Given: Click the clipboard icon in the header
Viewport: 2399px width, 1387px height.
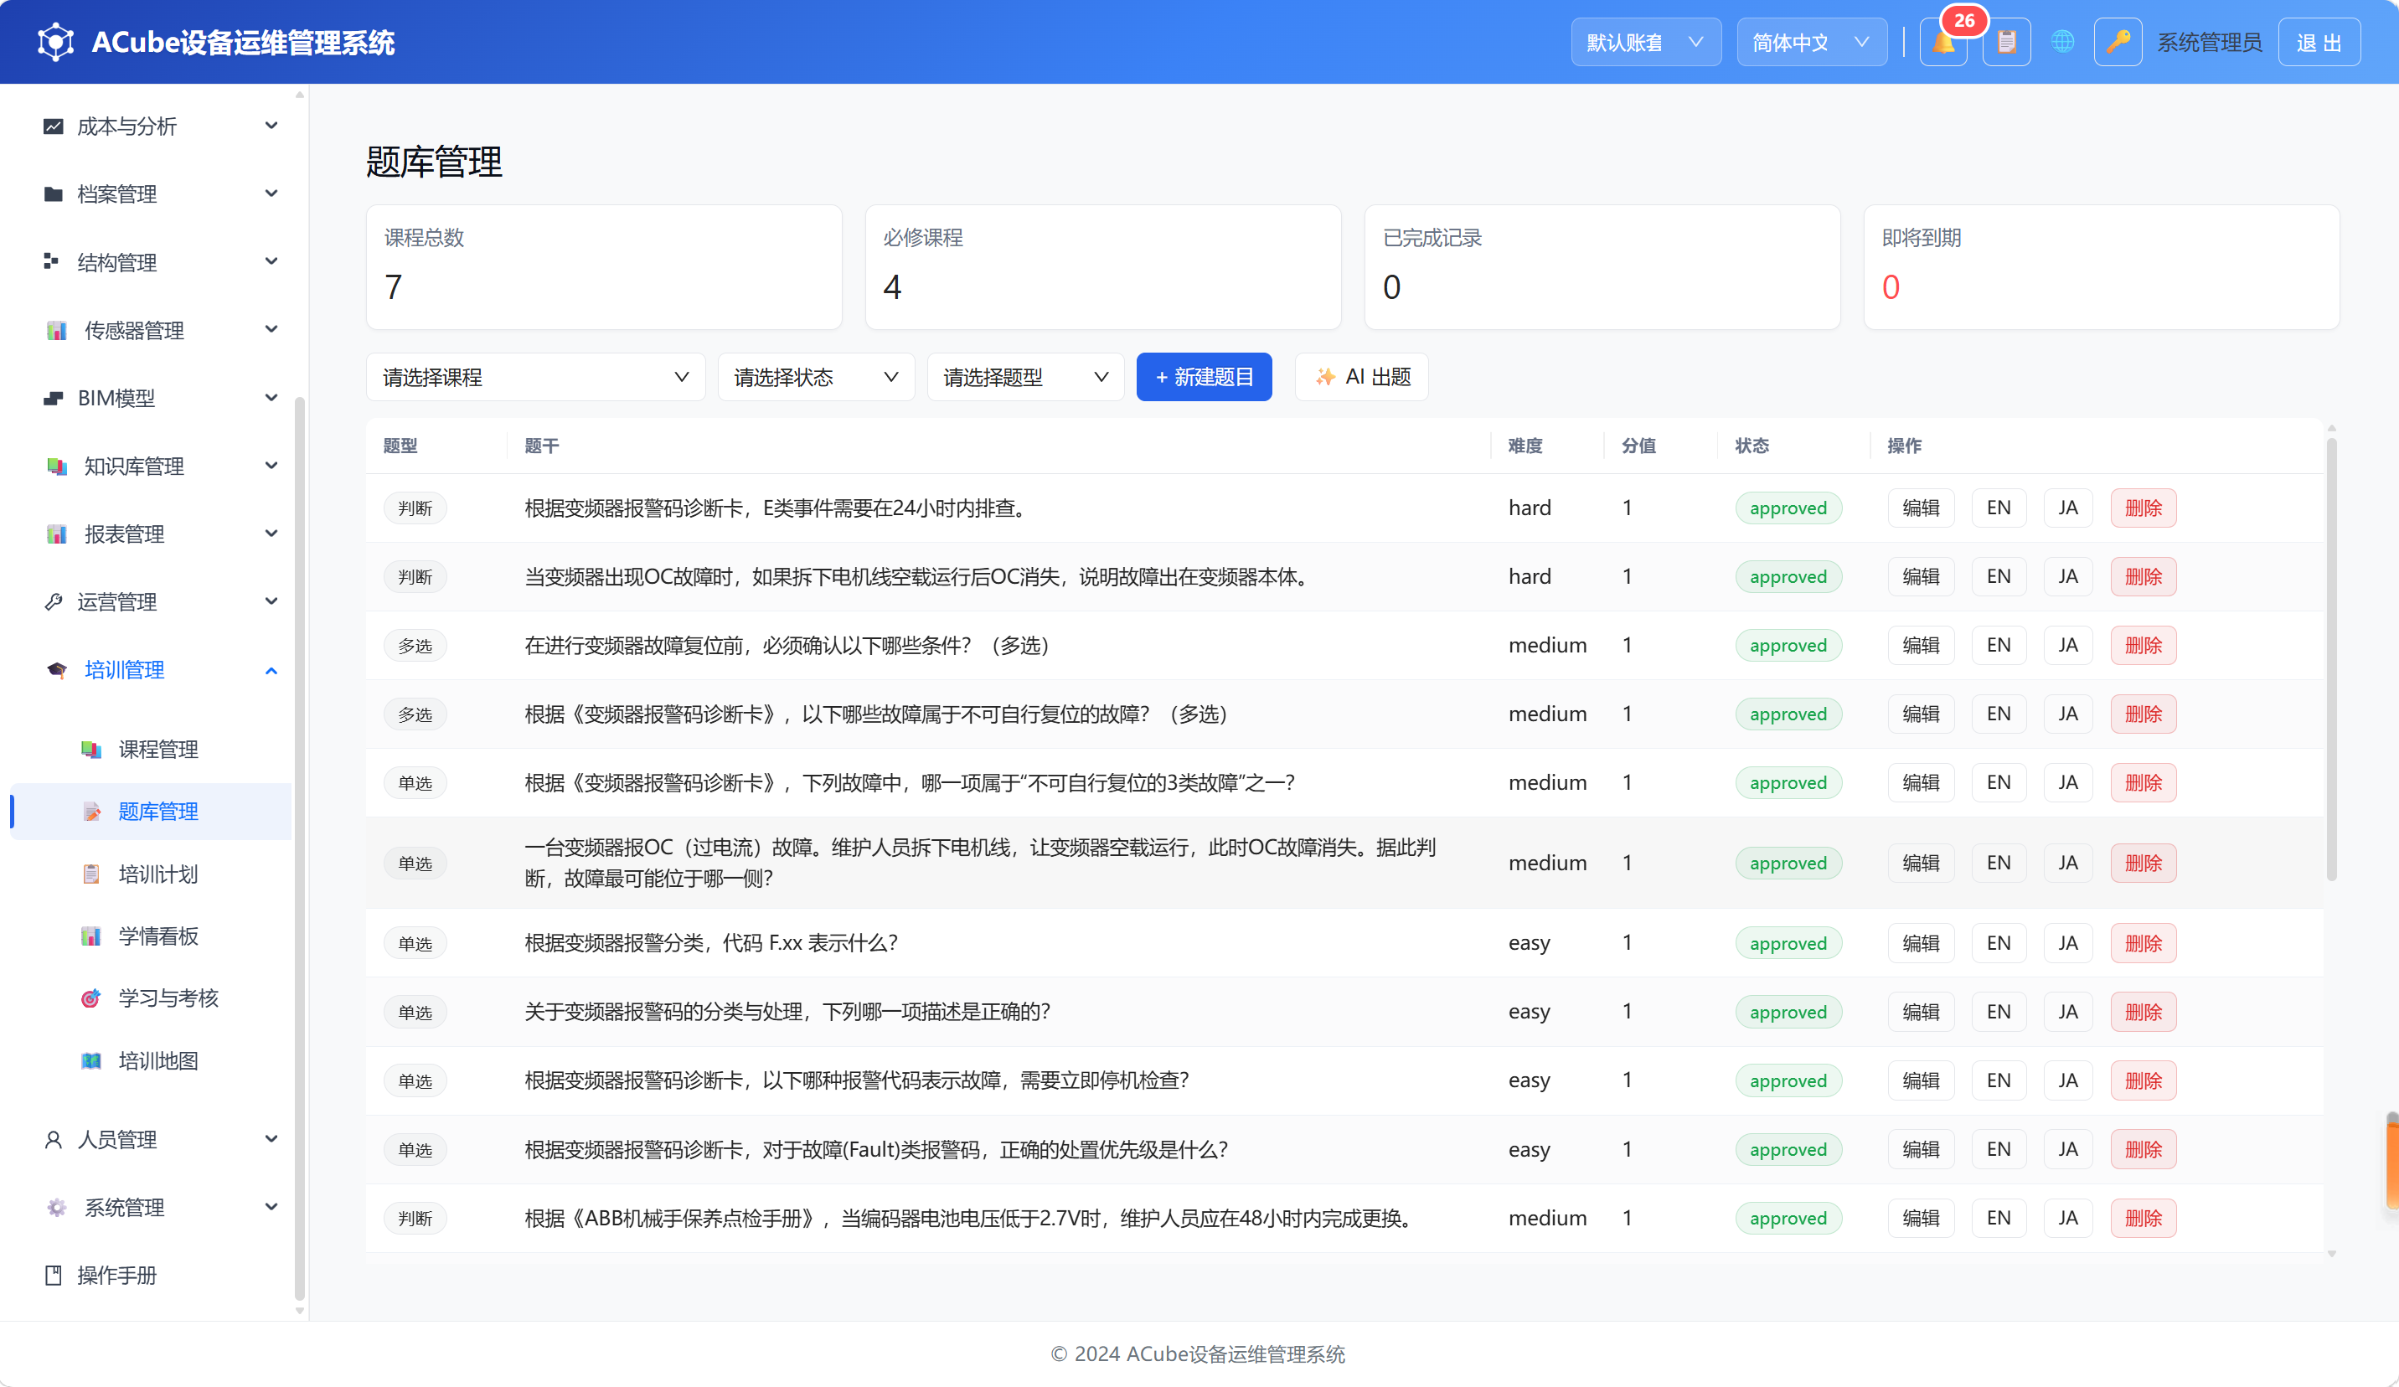Looking at the screenshot, I should 2006,42.
